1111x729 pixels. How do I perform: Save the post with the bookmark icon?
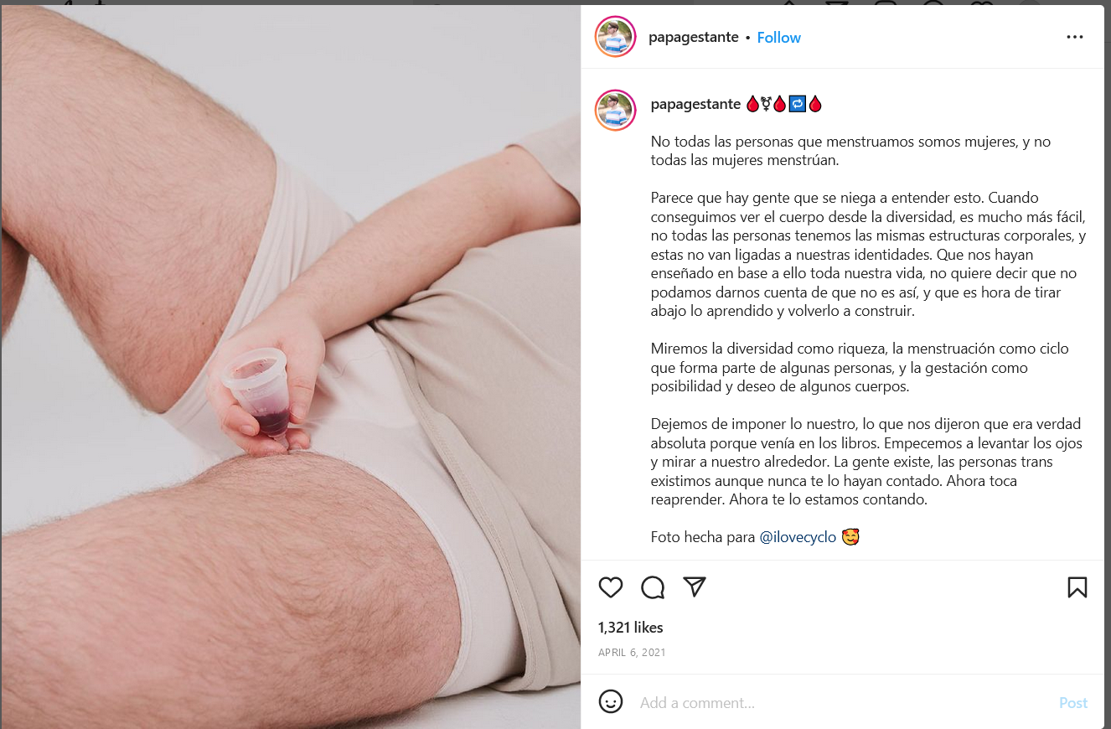pos(1077,587)
